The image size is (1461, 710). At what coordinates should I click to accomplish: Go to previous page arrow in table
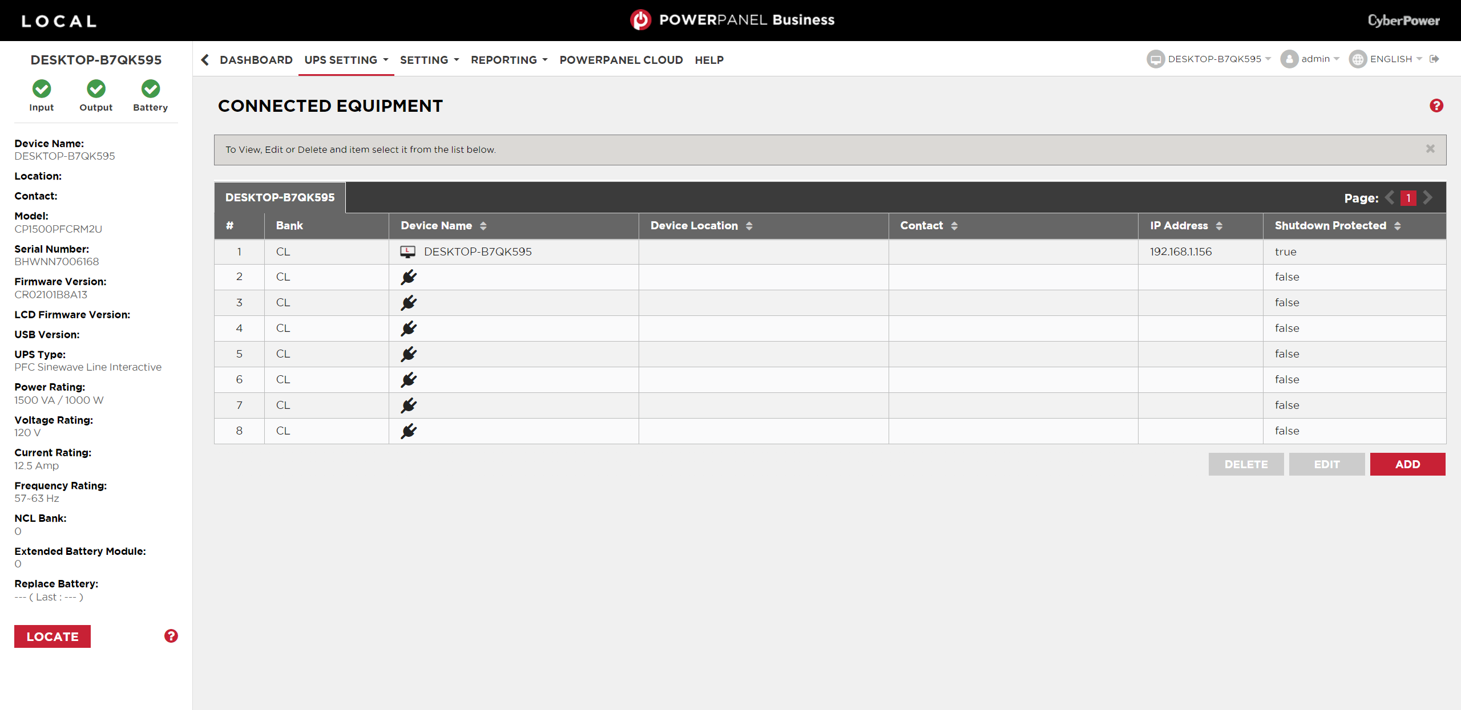pyautogui.click(x=1390, y=198)
